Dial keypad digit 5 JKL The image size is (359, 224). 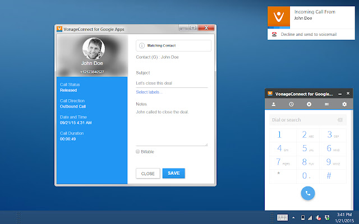(x=308, y=149)
